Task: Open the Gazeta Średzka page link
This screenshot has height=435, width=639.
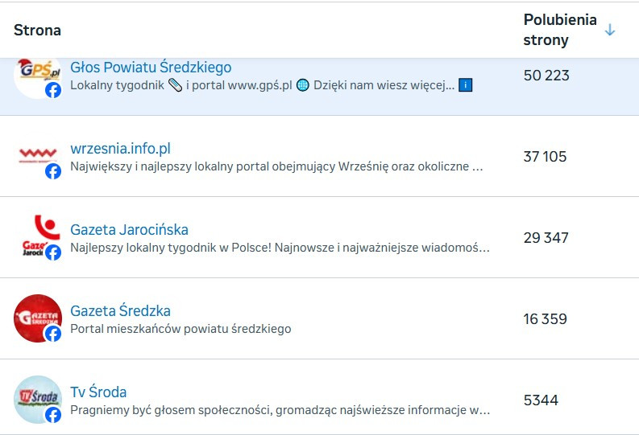Action: [120, 311]
